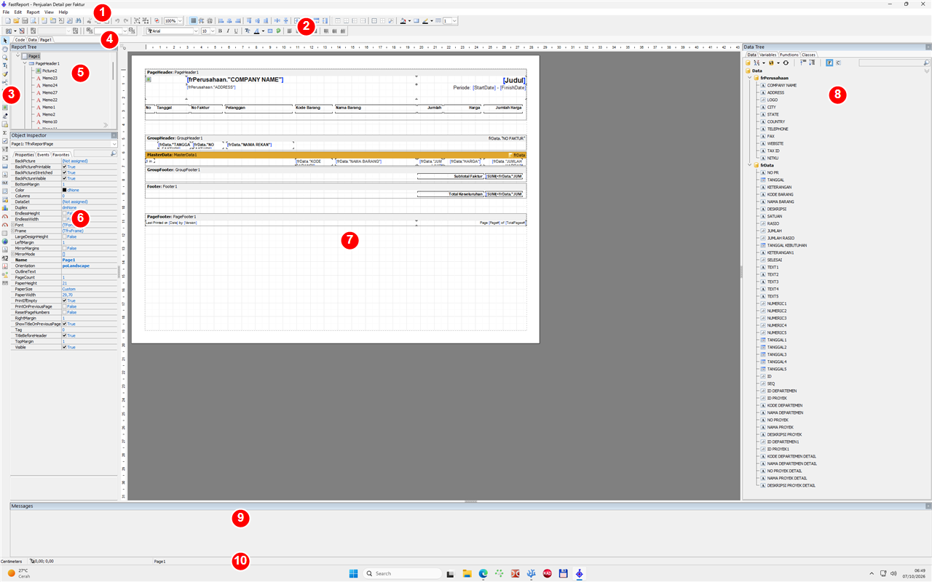This screenshot has height=582, width=932.
Task: Toggle Italic text formatting
Action: click(228, 31)
